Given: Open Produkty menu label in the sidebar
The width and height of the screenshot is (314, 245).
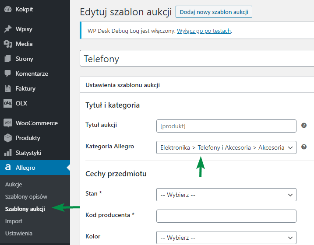Looking at the screenshot, I should pyautogui.click(x=28, y=138).
